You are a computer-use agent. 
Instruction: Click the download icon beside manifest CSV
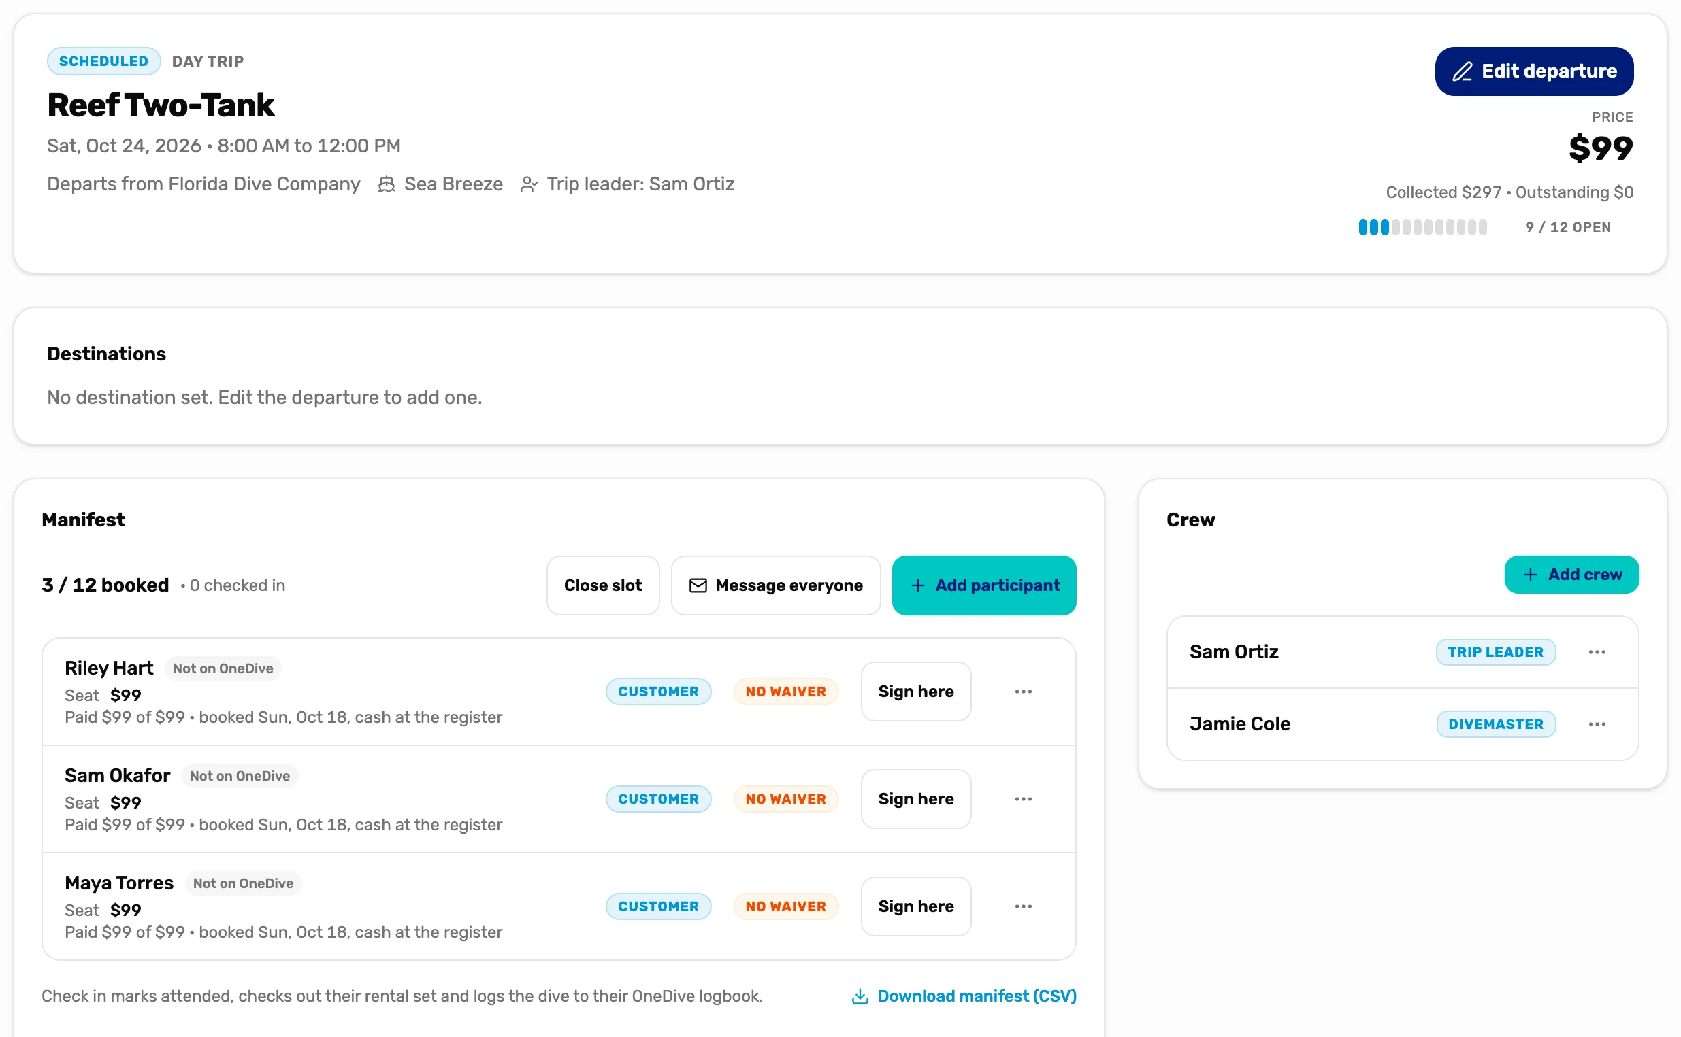point(860,996)
